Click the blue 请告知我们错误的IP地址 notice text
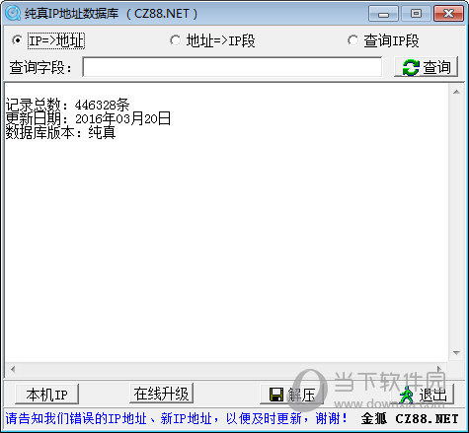 click(x=176, y=418)
